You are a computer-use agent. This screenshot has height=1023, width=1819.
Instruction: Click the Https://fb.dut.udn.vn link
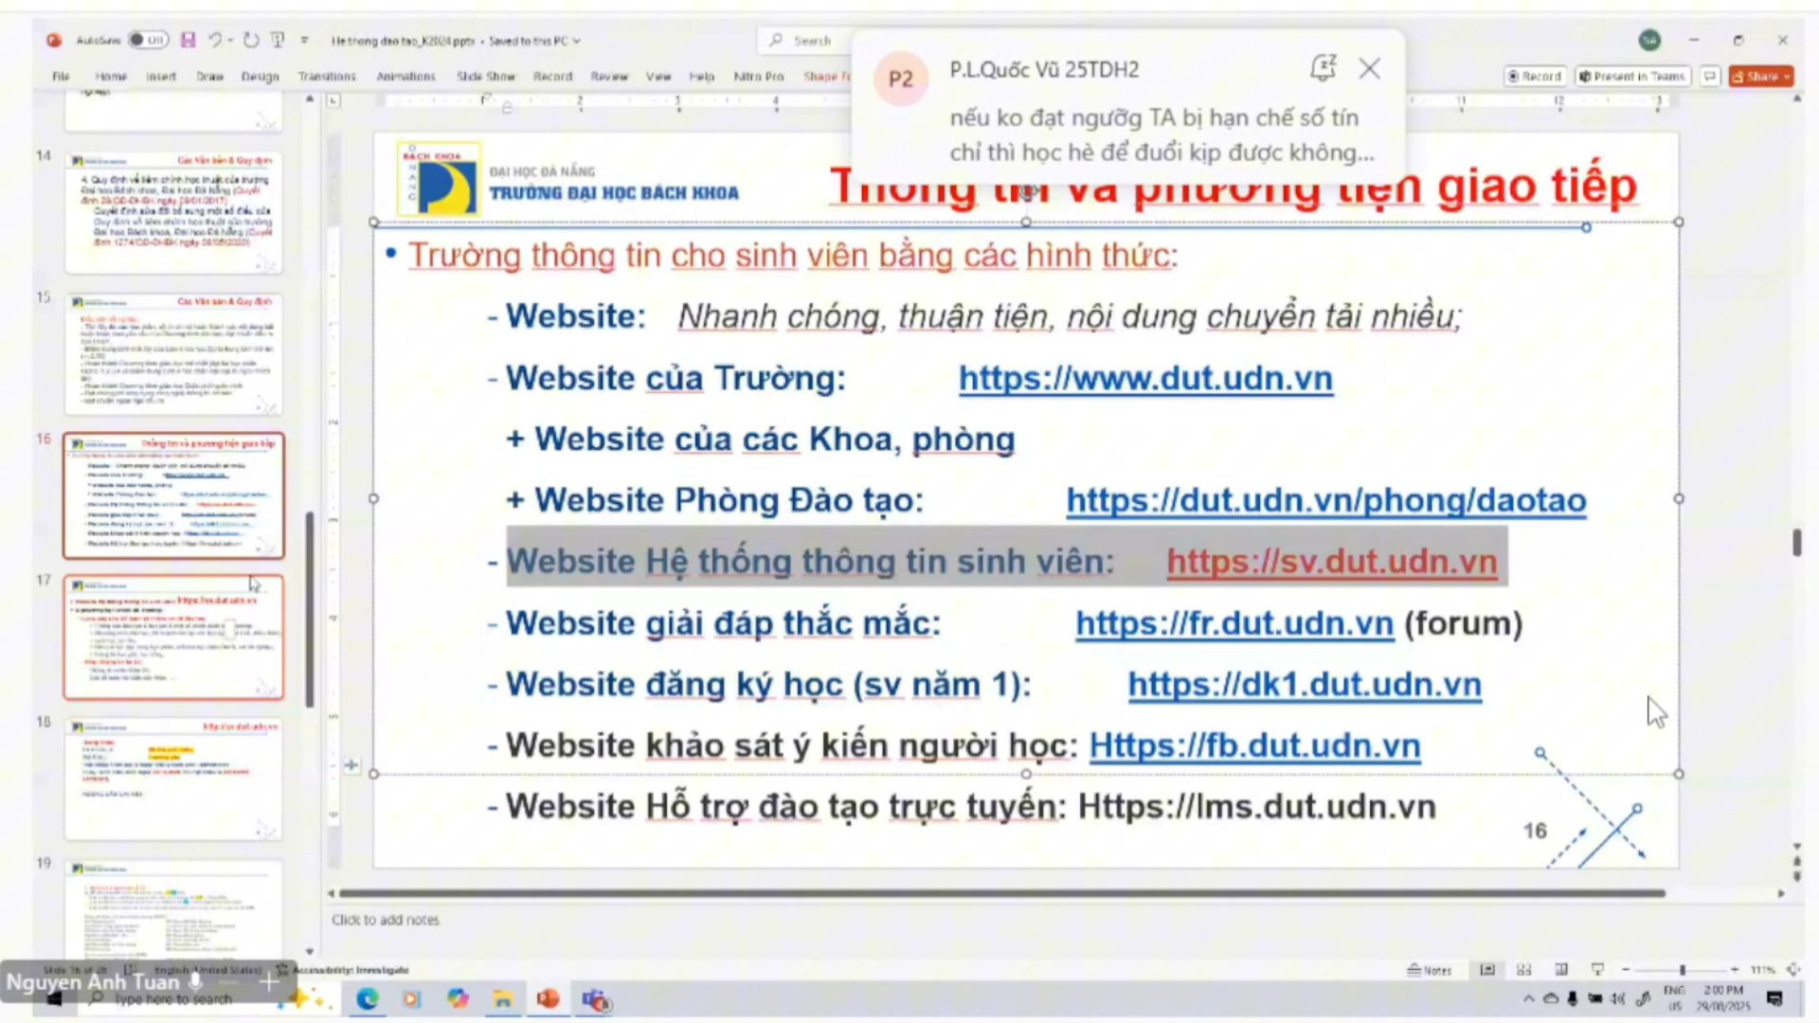[x=1254, y=745]
